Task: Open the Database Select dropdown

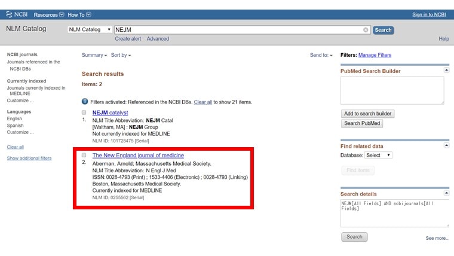Action: coord(378,155)
